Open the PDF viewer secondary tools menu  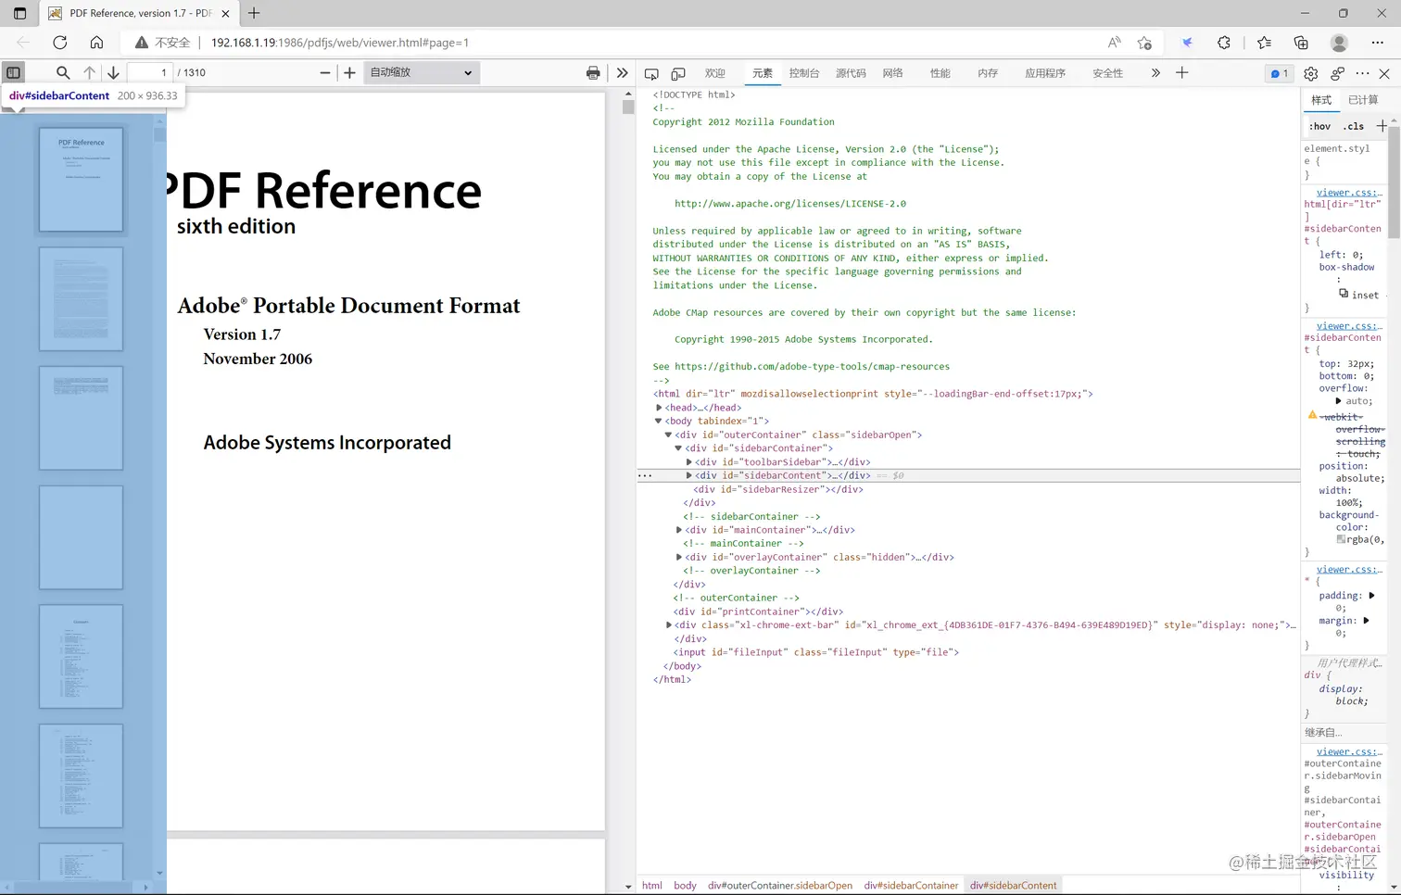622,72
